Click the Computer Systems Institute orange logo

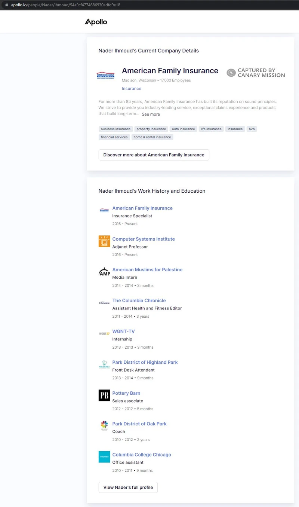click(104, 241)
